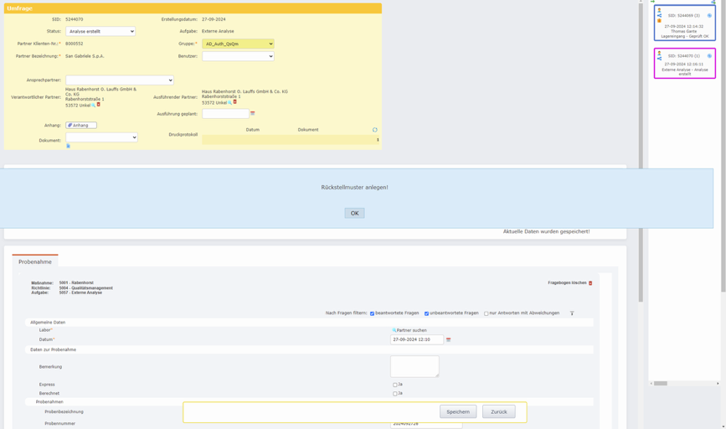The width and height of the screenshot is (726, 429).
Task: Click document icon below Dokument dropdown
Action: [x=69, y=146]
